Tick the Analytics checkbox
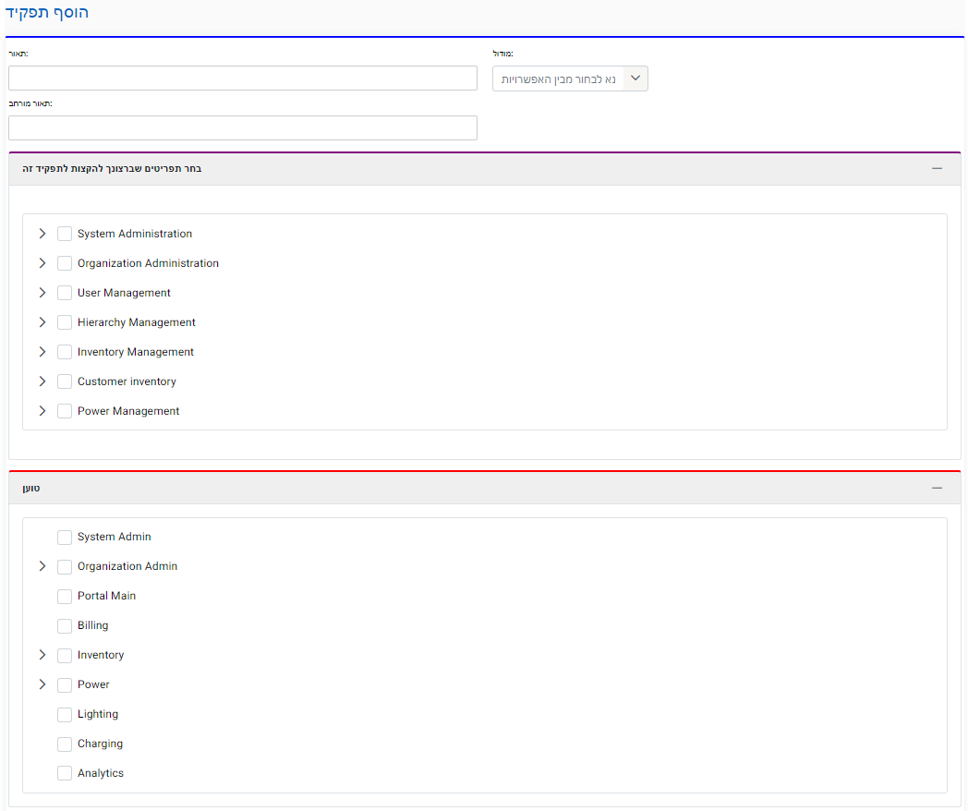This screenshot has height=811, width=968. pyautogui.click(x=65, y=773)
